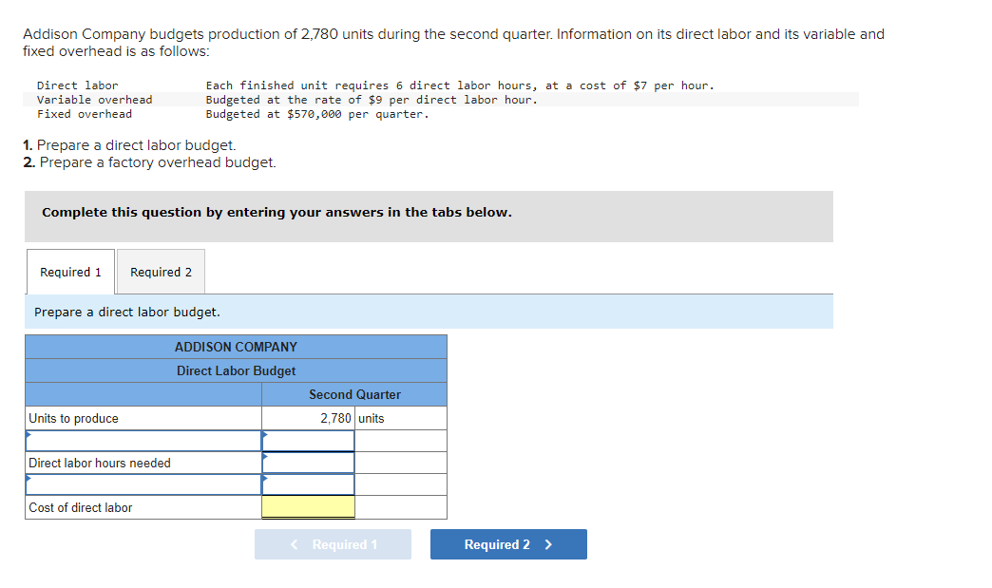Select value cell above Cost of direct labor amount

pyautogui.click(x=308, y=484)
